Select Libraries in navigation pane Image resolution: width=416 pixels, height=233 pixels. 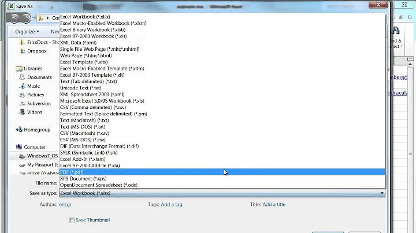click(x=29, y=69)
